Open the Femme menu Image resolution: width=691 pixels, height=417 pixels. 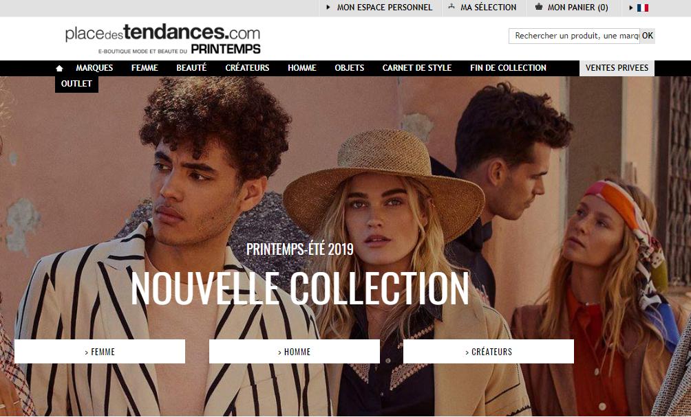point(145,68)
